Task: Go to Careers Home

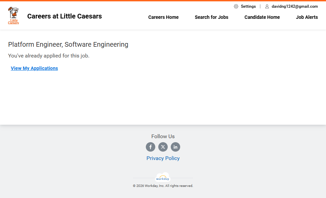Action: point(163,17)
